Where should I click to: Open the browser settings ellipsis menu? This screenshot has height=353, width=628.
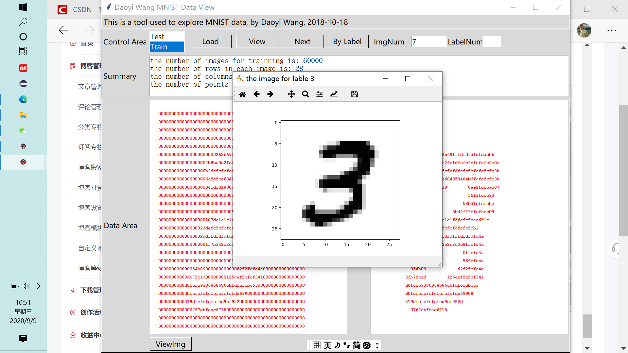[612, 30]
